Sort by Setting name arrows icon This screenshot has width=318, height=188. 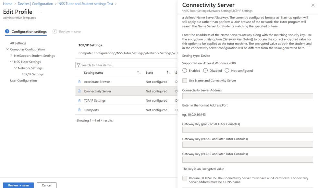point(139,72)
